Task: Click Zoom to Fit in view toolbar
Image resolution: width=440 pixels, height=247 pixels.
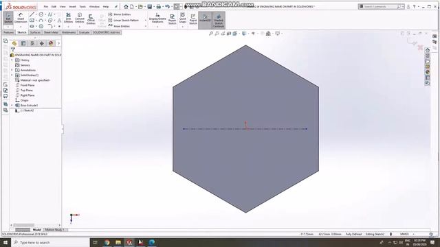Action: point(211,34)
